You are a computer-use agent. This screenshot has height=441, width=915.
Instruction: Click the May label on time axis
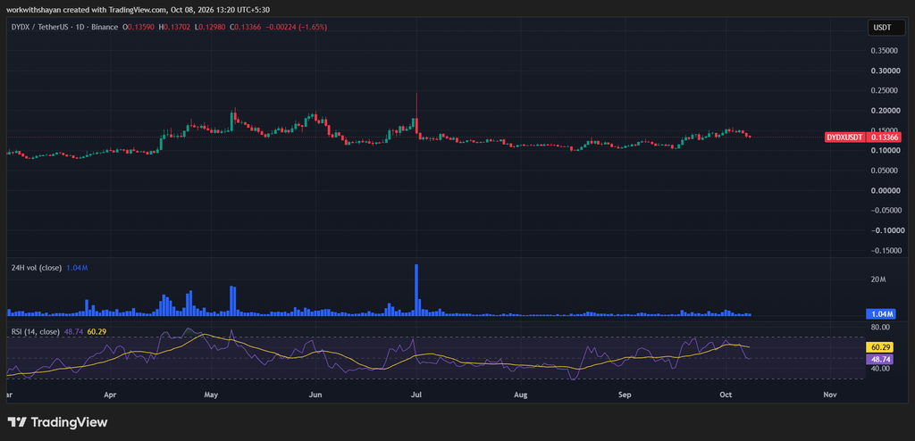tap(211, 395)
